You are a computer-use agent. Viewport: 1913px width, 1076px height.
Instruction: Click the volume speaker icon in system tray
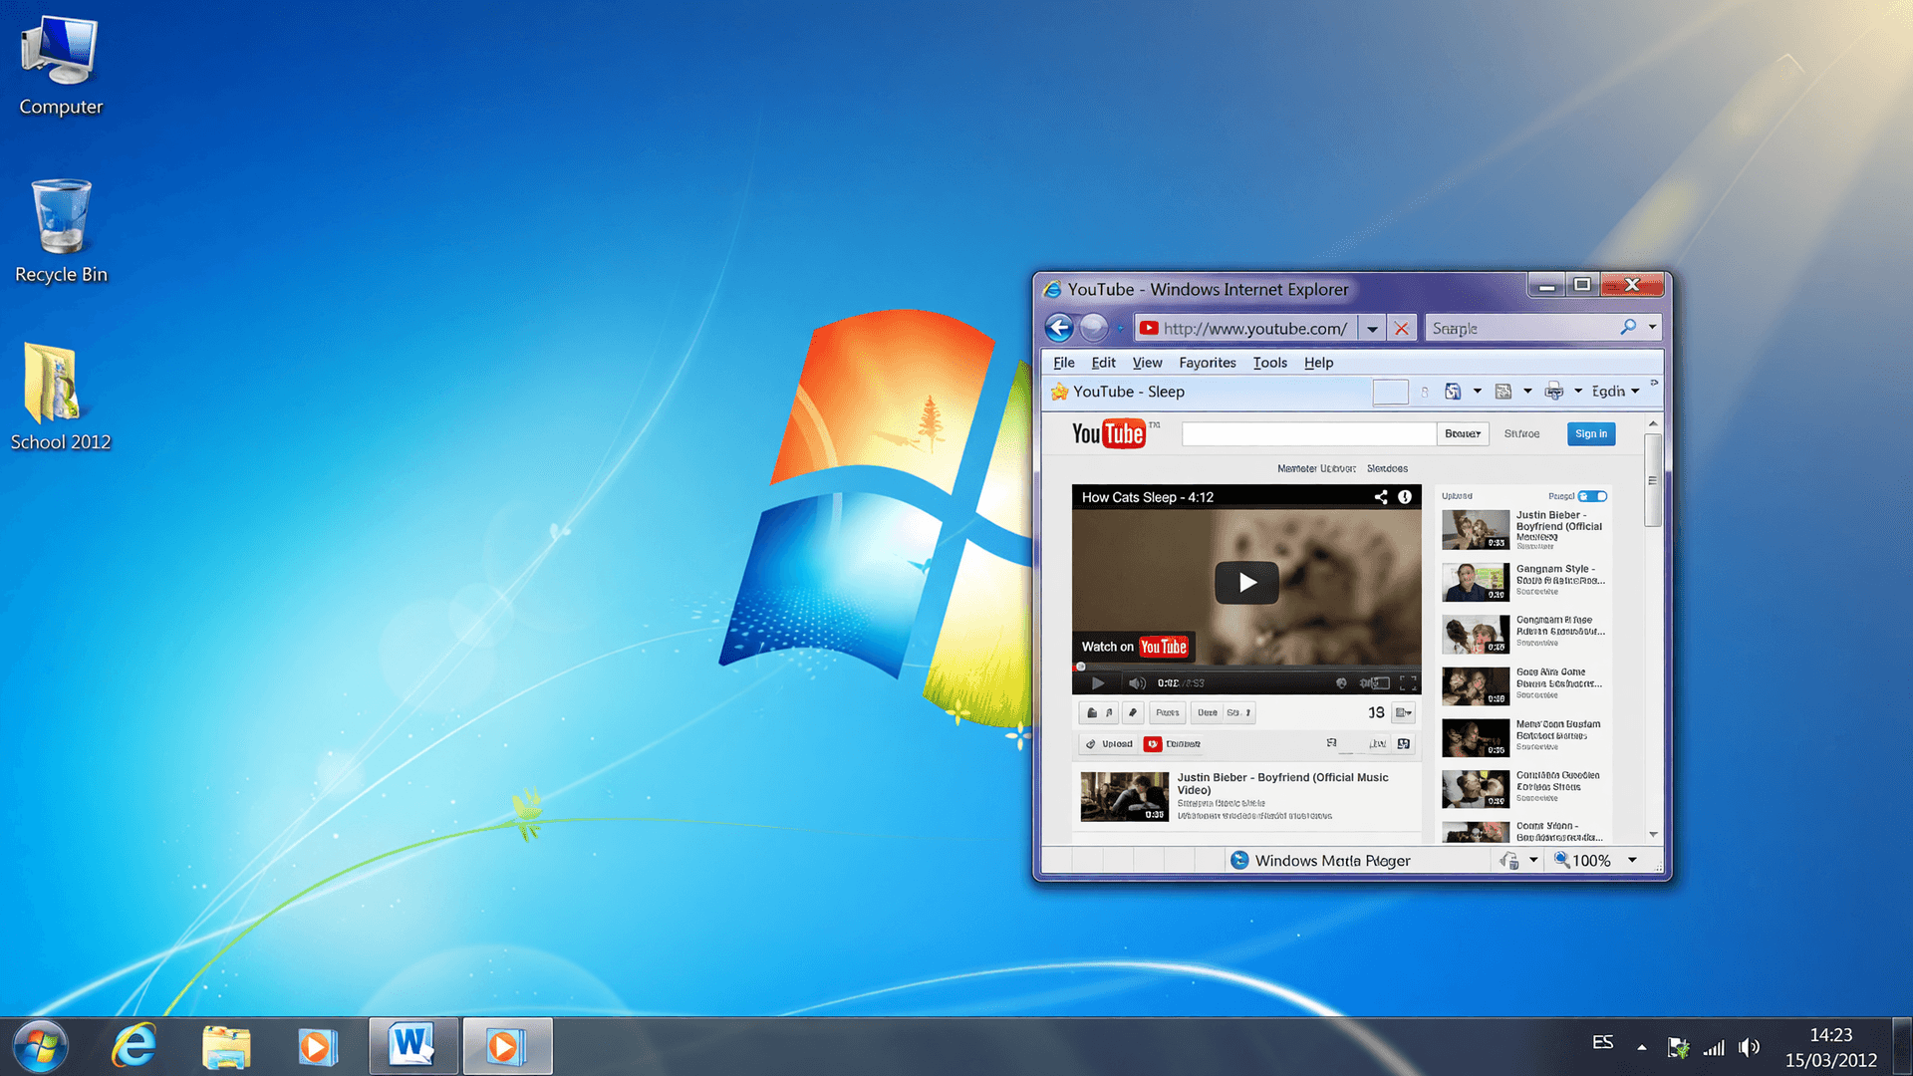(1749, 1047)
